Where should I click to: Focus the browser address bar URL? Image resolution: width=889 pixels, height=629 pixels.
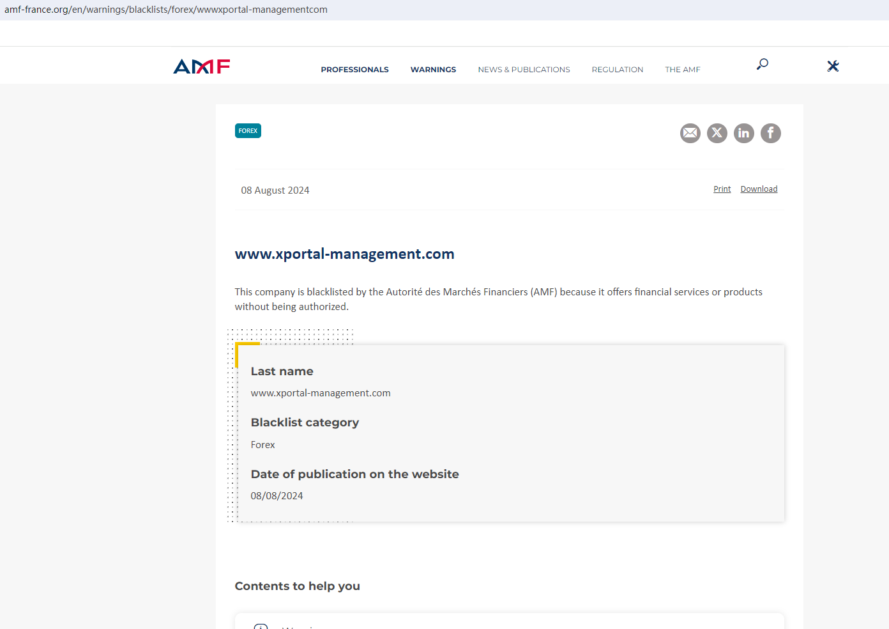click(x=166, y=10)
